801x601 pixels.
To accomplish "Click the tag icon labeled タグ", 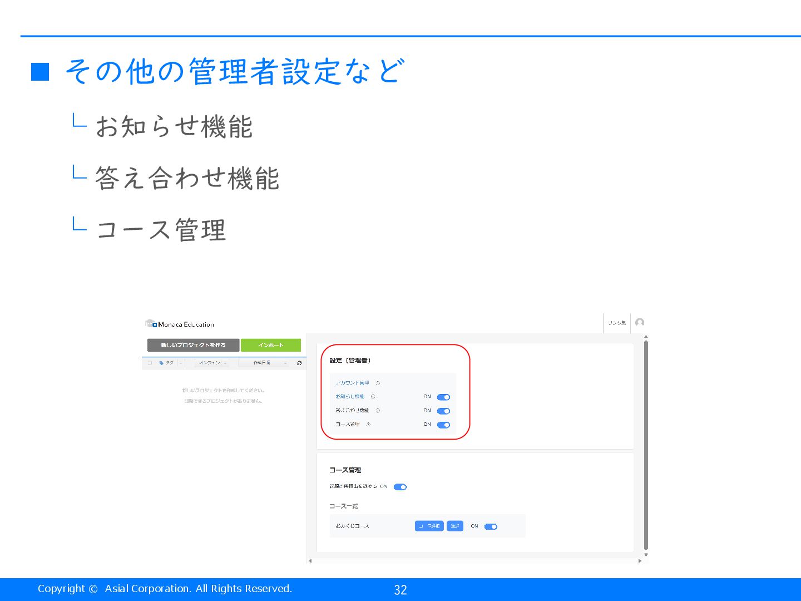I will [x=161, y=363].
